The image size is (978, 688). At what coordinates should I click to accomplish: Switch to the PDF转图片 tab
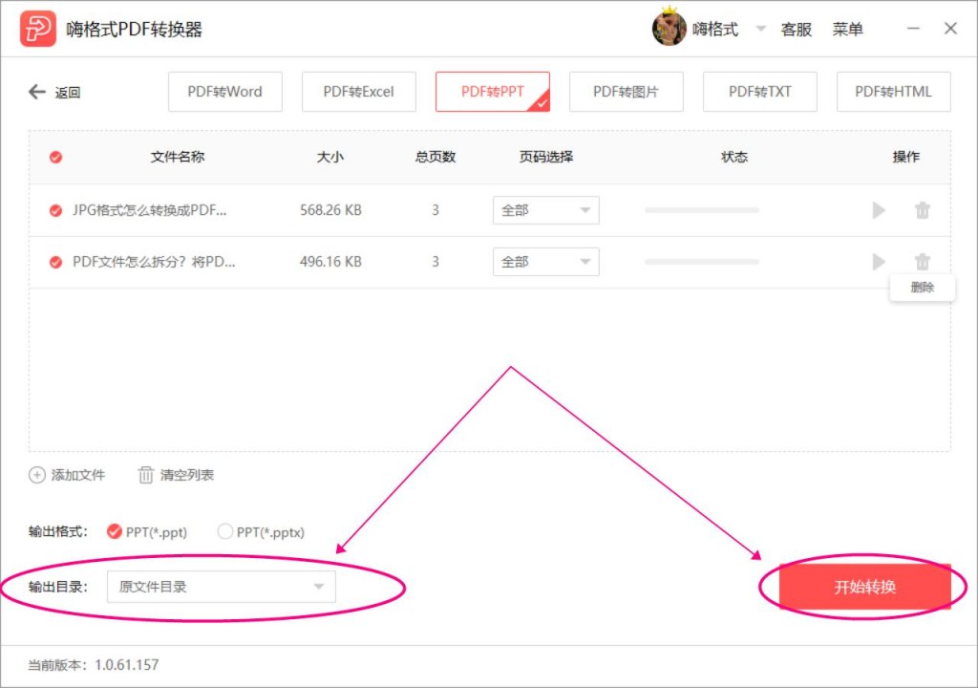point(627,92)
